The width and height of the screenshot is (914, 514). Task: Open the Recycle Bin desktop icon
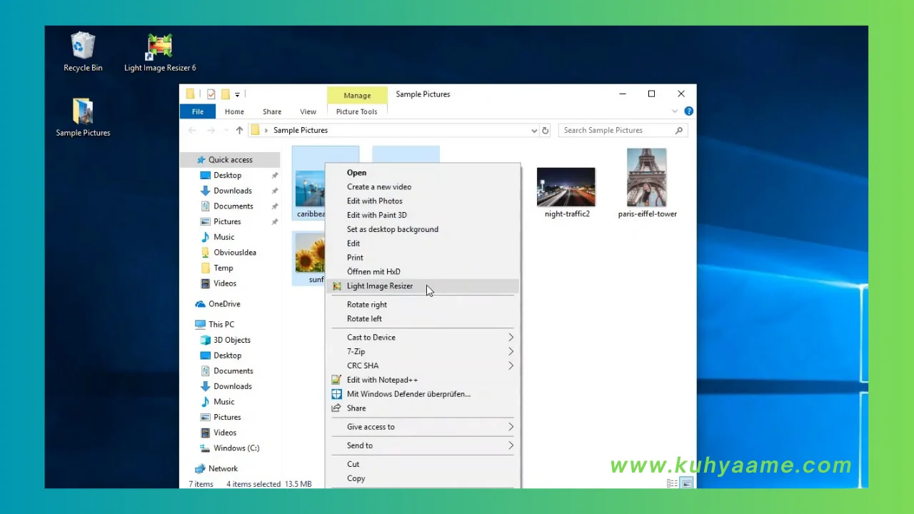coord(83,52)
